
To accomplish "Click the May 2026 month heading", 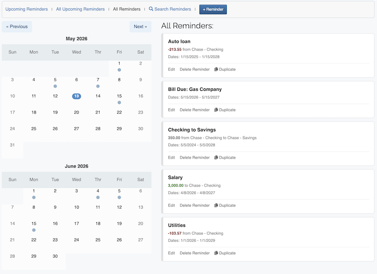I will (x=76, y=39).
